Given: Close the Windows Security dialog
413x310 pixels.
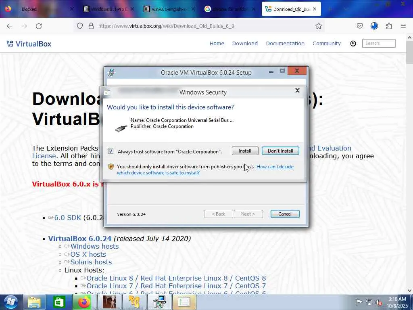Looking at the screenshot, I should (297, 91).
